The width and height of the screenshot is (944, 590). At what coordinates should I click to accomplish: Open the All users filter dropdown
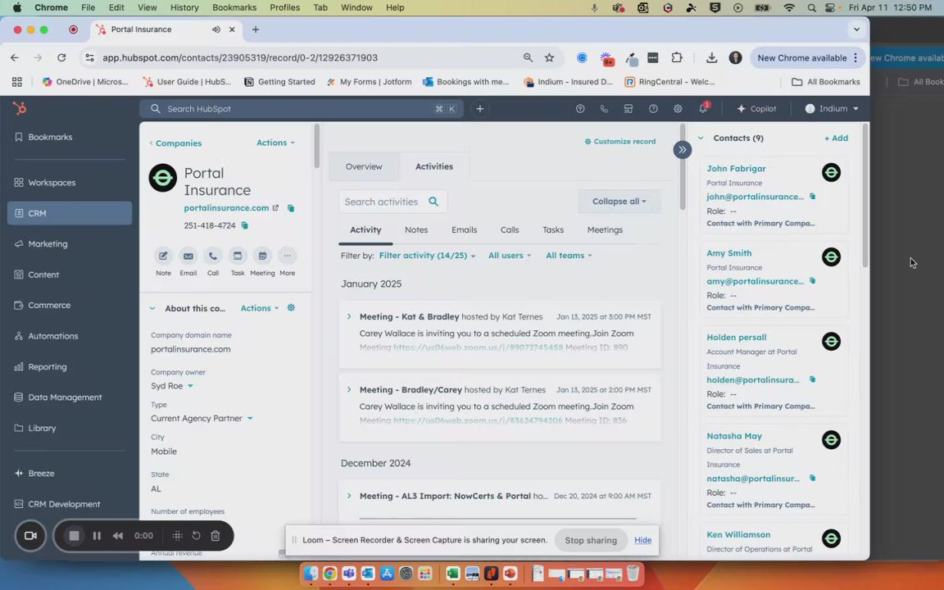(x=510, y=256)
